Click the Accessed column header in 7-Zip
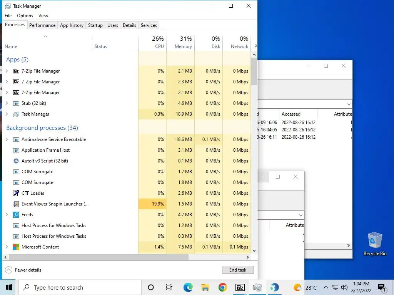Image resolution: width=394 pixels, height=295 pixels. pos(298,114)
